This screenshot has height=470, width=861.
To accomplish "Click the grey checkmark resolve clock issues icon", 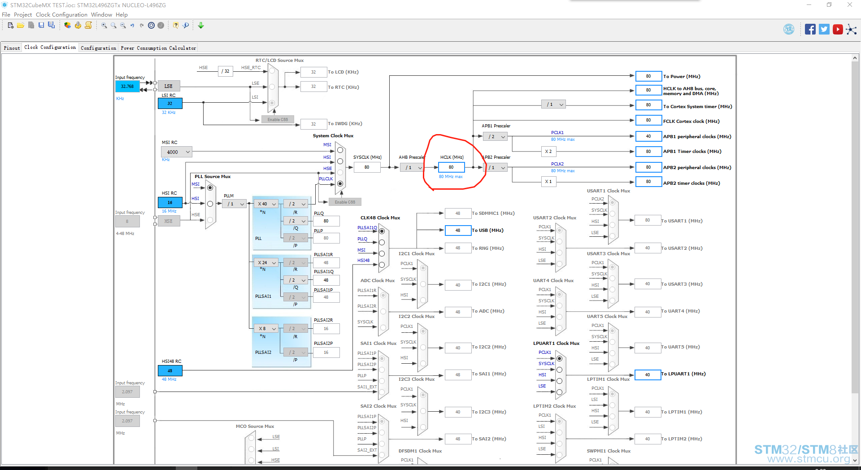I will click(x=161, y=26).
